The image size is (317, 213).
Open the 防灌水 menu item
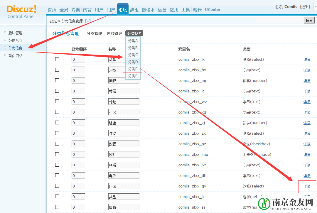pos(148,9)
